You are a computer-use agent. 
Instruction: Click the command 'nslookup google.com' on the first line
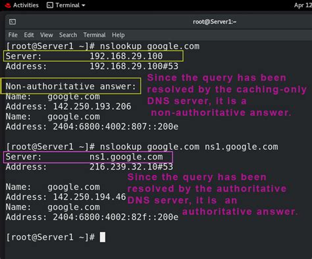[150, 46]
